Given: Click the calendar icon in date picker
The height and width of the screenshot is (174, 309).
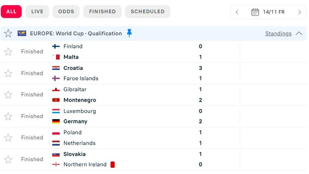Looking at the screenshot, I should (x=255, y=12).
